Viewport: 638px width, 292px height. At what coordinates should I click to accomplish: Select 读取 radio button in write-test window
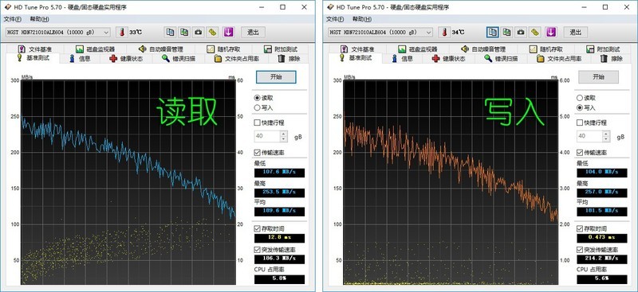click(580, 98)
